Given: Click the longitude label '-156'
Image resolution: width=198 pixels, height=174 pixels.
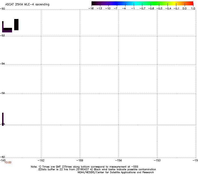Looking at the screenshot, I should tap(119, 160).
